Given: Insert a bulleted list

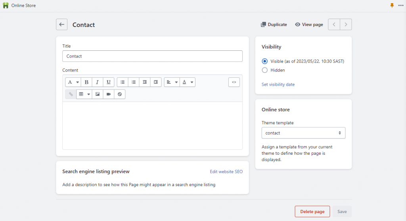Looking at the screenshot, I should point(123,82).
